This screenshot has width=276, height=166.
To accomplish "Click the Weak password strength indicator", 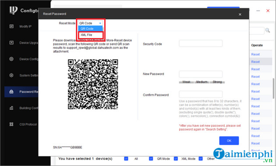I will tap(186, 82).
